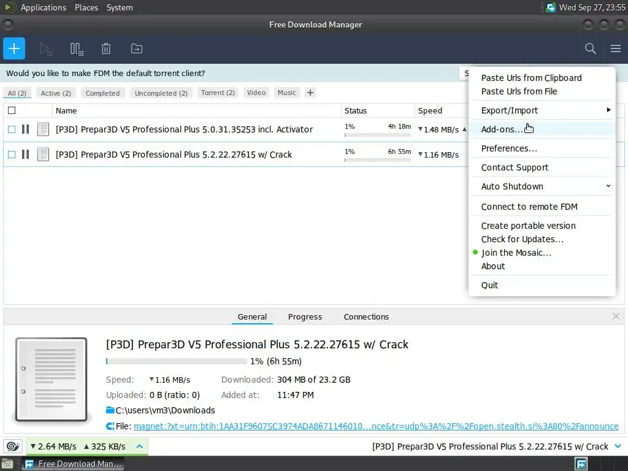This screenshot has height=471, width=628.
Task: Filter by Video tag
Action: point(256,93)
